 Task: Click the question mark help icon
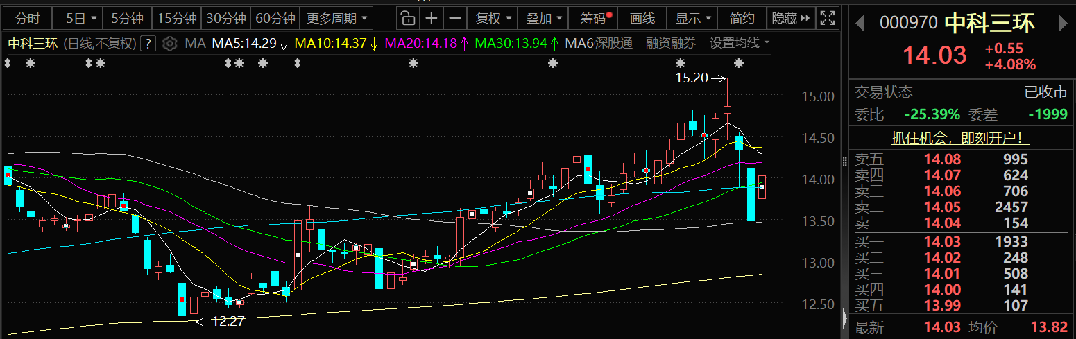(148, 44)
